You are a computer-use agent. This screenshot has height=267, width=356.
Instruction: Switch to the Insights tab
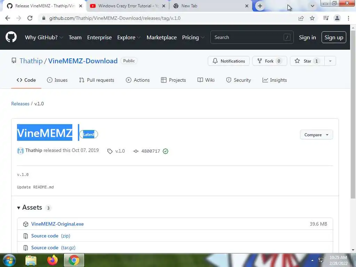tap(275, 80)
